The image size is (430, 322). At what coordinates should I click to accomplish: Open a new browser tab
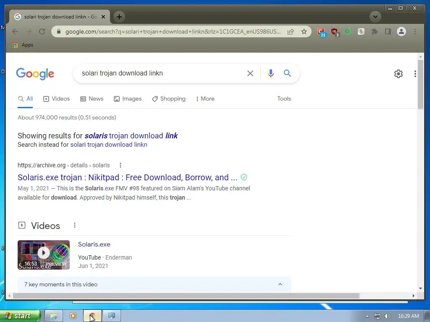click(x=119, y=17)
